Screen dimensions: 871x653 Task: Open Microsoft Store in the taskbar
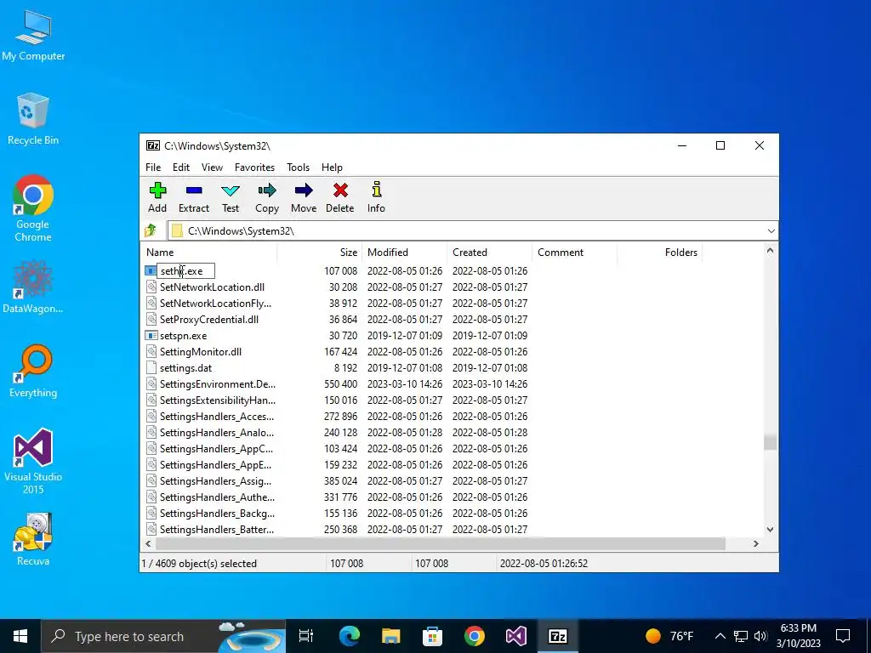[432, 636]
